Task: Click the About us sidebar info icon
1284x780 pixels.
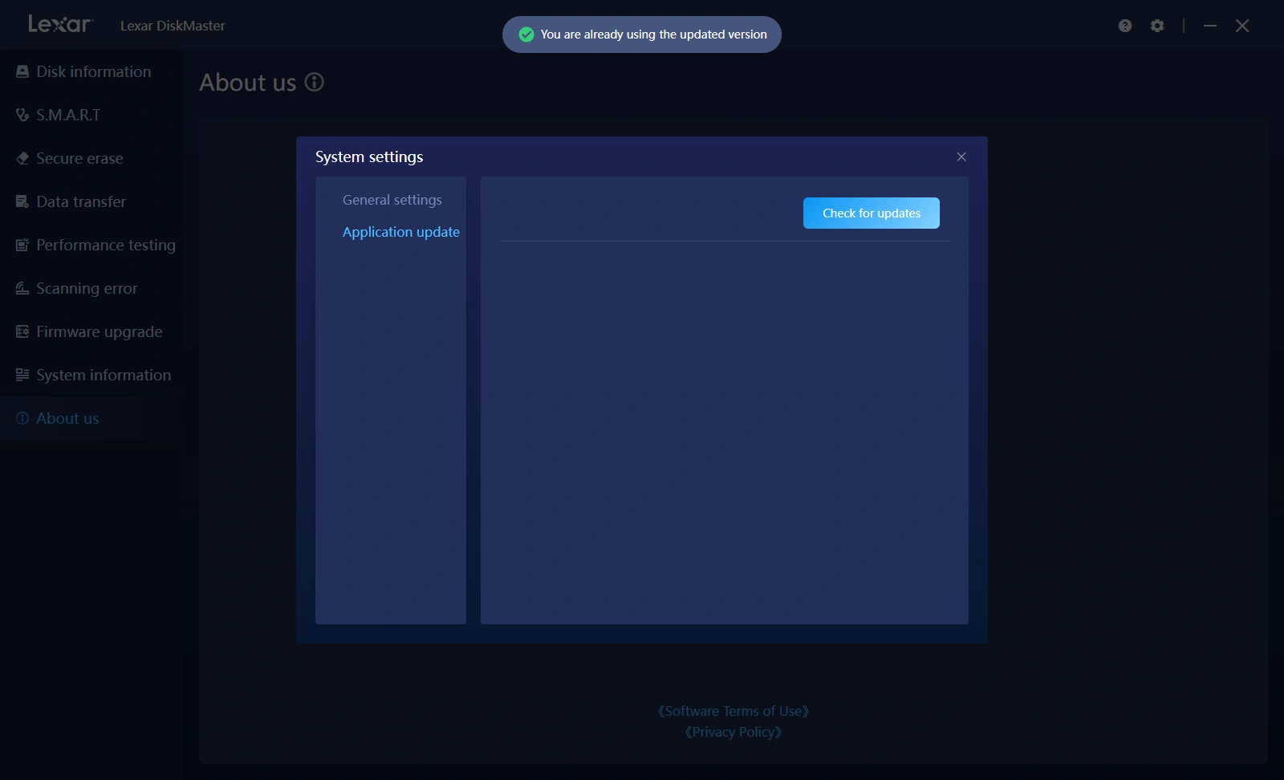Action: [x=22, y=418]
